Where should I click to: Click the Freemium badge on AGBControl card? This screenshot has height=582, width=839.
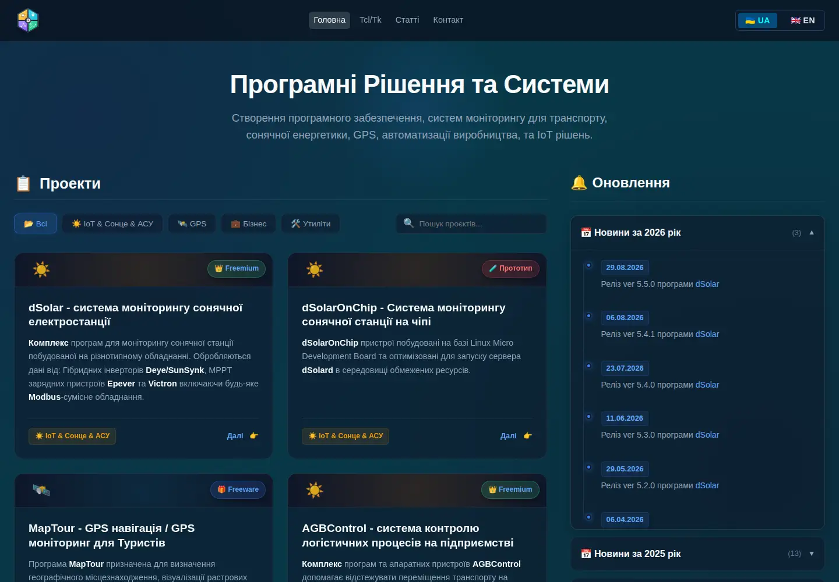click(x=510, y=489)
